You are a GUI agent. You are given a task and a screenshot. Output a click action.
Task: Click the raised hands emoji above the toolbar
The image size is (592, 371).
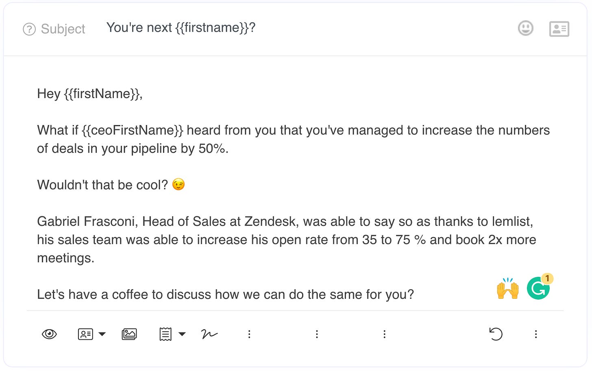point(508,287)
